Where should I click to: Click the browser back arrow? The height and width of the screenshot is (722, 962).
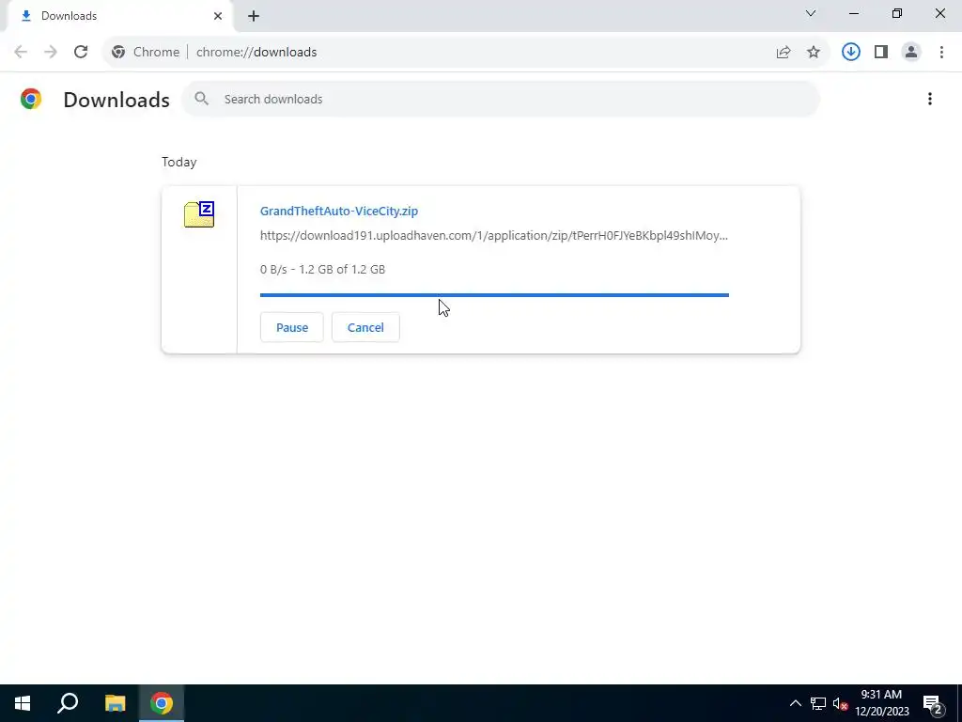pyautogui.click(x=21, y=53)
